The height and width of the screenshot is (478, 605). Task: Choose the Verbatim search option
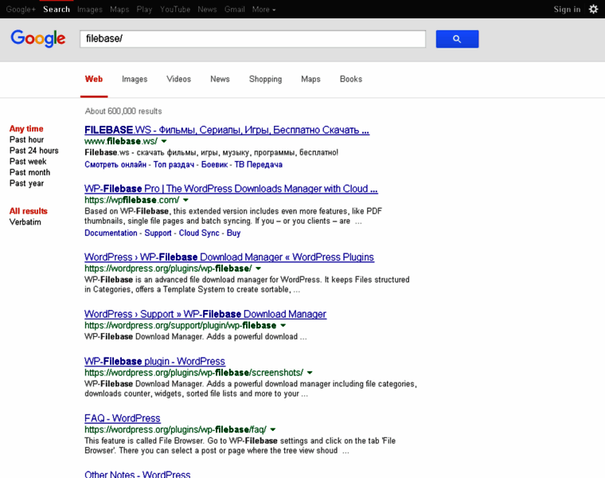pyautogui.click(x=25, y=222)
